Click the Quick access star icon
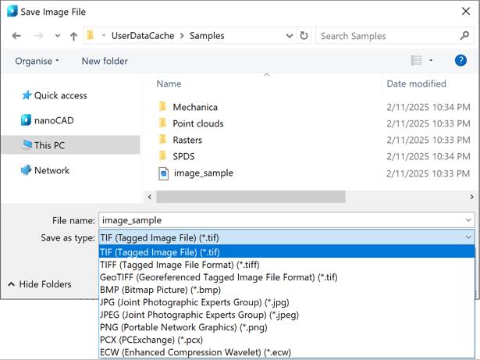Image resolution: width=480 pixels, height=360 pixels. tap(27, 95)
